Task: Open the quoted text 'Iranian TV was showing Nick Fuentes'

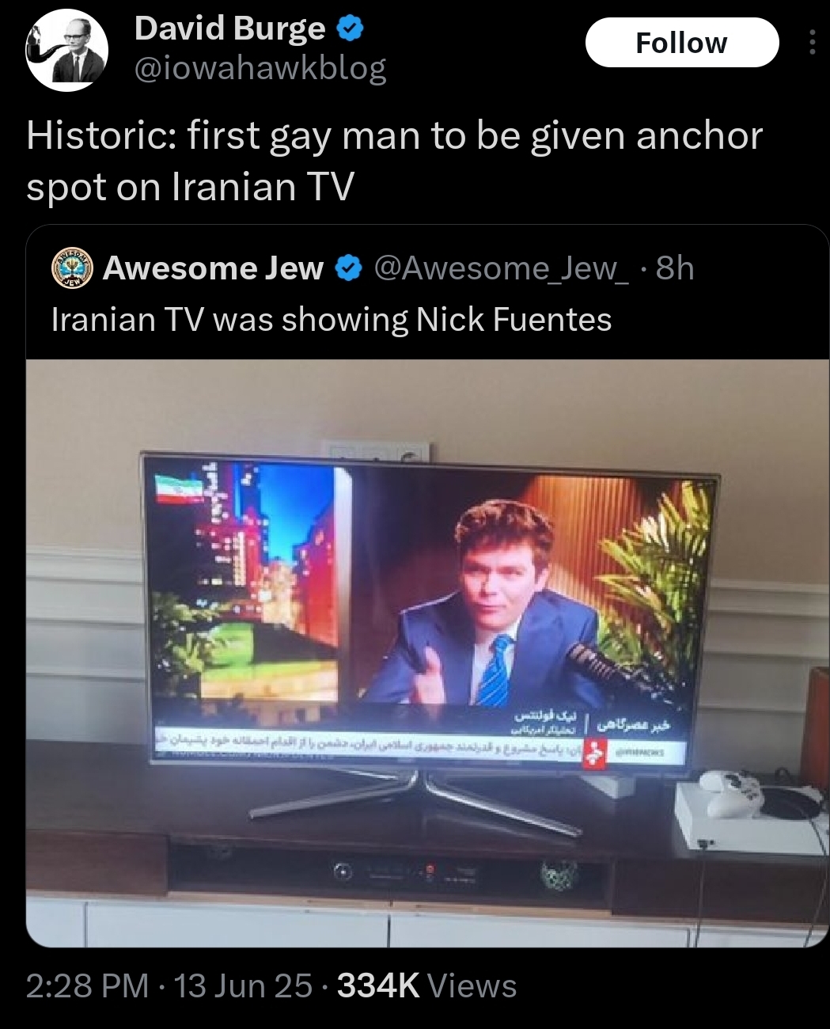Action: point(332,319)
